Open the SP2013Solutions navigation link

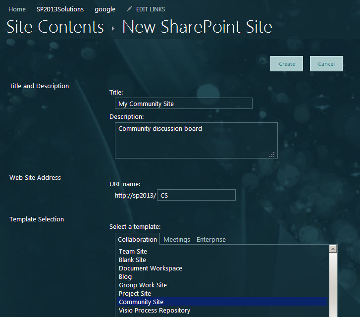[x=60, y=9]
